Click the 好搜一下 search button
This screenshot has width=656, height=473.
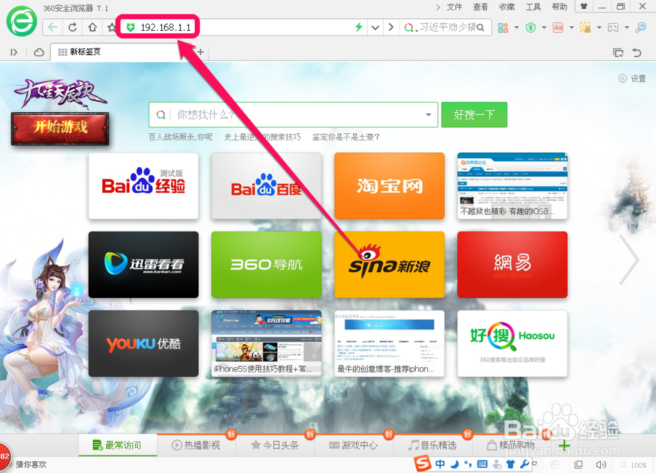click(474, 115)
